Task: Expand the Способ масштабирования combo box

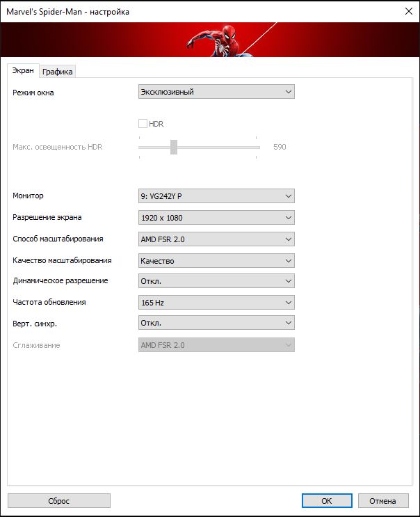Action: [216, 239]
